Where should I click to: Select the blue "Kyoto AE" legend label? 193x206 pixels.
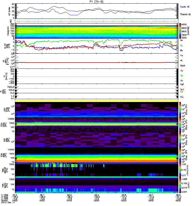[185, 7]
